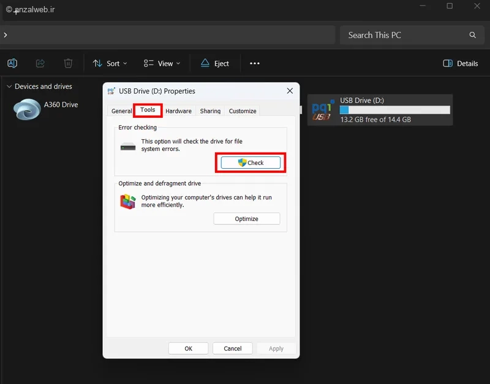
Task: Click the new tab plus icon
Action: pyautogui.click(x=16, y=12)
